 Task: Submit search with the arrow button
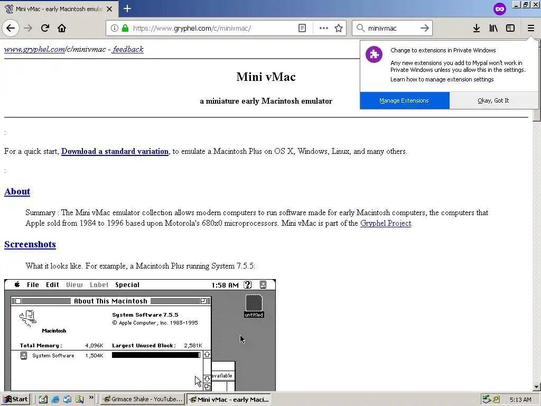425,28
